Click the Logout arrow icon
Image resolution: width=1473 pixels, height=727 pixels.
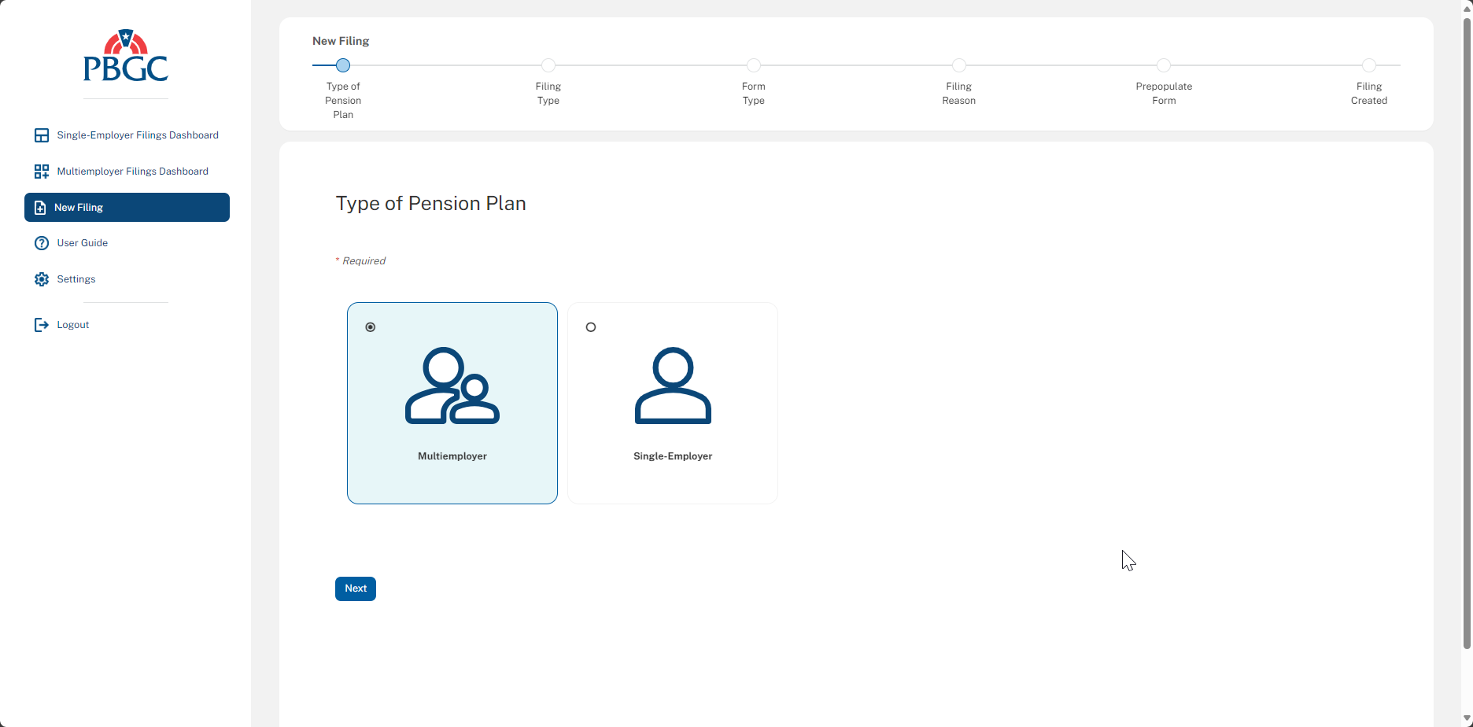[x=42, y=325]
